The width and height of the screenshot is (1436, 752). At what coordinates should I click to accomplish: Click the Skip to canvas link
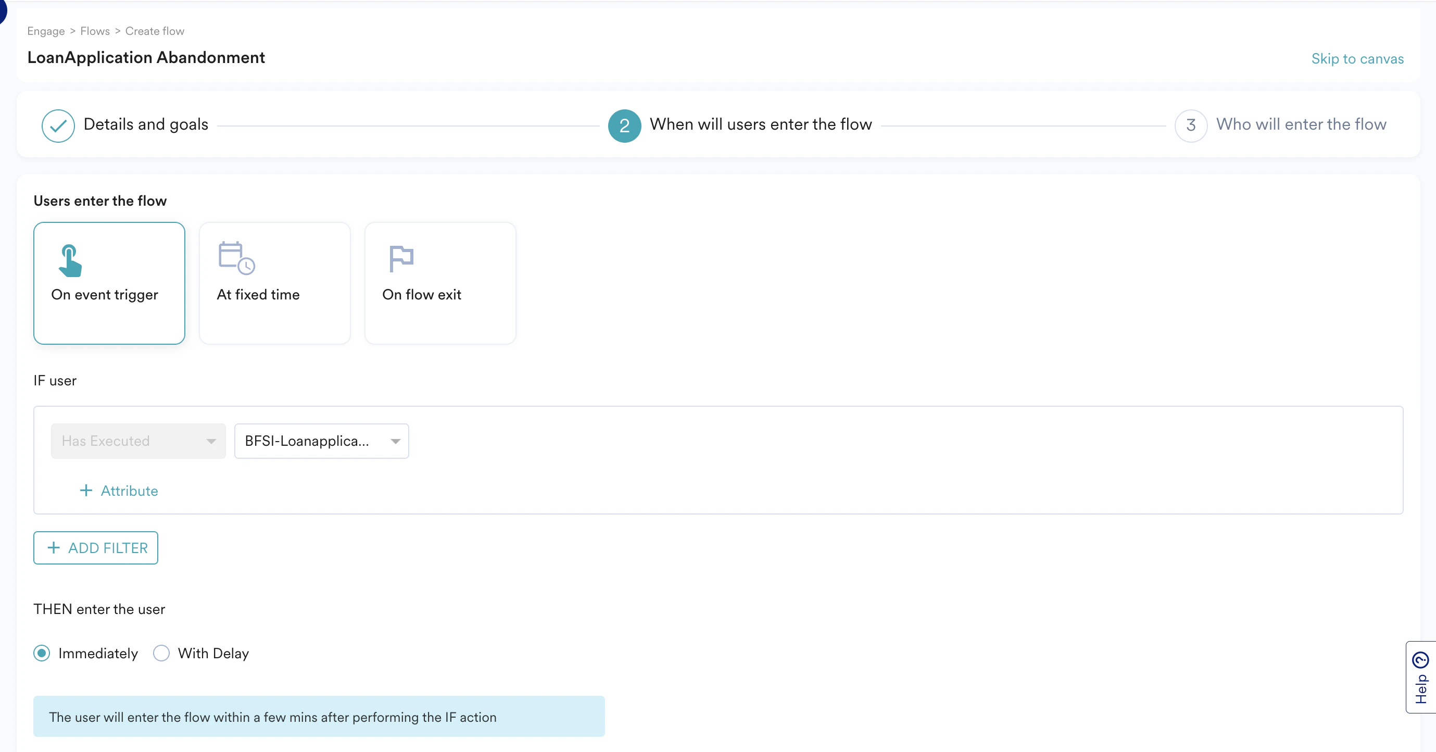pos(1357,58)
